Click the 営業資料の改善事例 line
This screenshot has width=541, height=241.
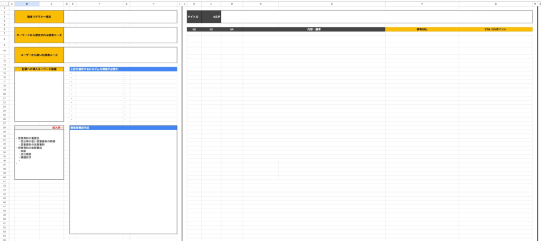tap(33, 144)
